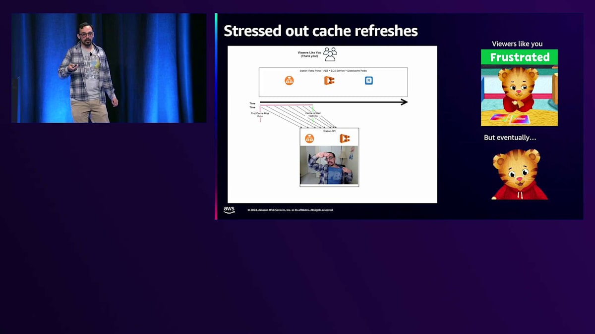This screenshot has width=595, height=334.
Task: Click the slide title 'Stressed out cache refreshes'
Action: 321,31
